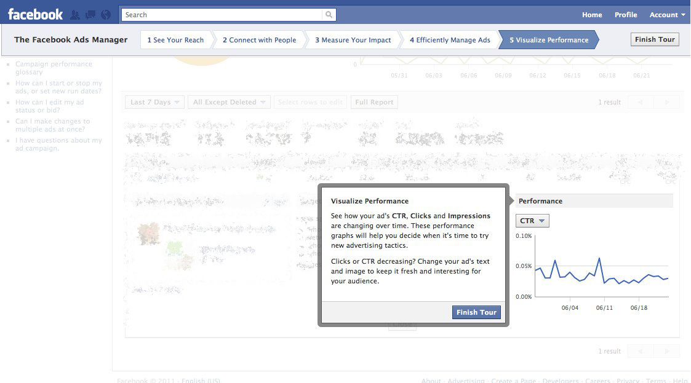
Task: Go to tour step 4 Efficiently Manage Ads
Action: [450, 39]
